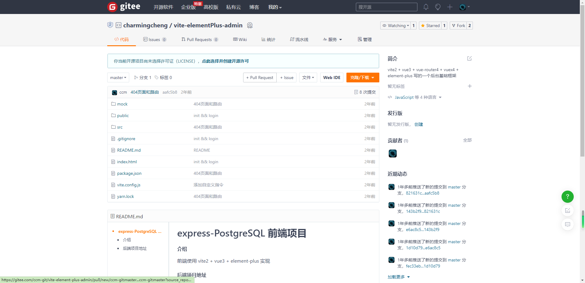Image resolution: width=585 pixels, height=283 pixels.
Task: Click the lightbulb icon in top bar
Action: pyautogui.click(x=438, y=7)
